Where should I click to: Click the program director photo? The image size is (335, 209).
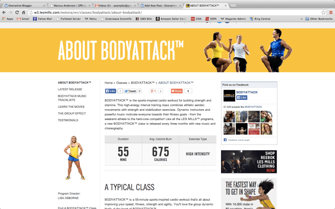point(75,158)
